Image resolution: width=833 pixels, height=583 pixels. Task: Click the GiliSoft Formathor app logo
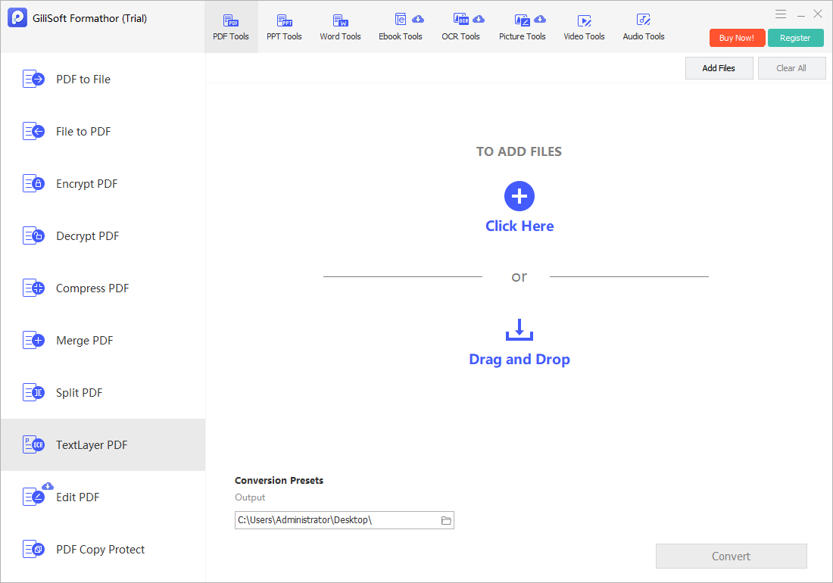coord(17,17)
